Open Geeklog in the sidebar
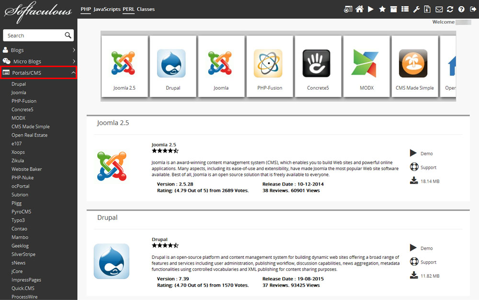Screen dimensions: 479x300 coord(20,246)
